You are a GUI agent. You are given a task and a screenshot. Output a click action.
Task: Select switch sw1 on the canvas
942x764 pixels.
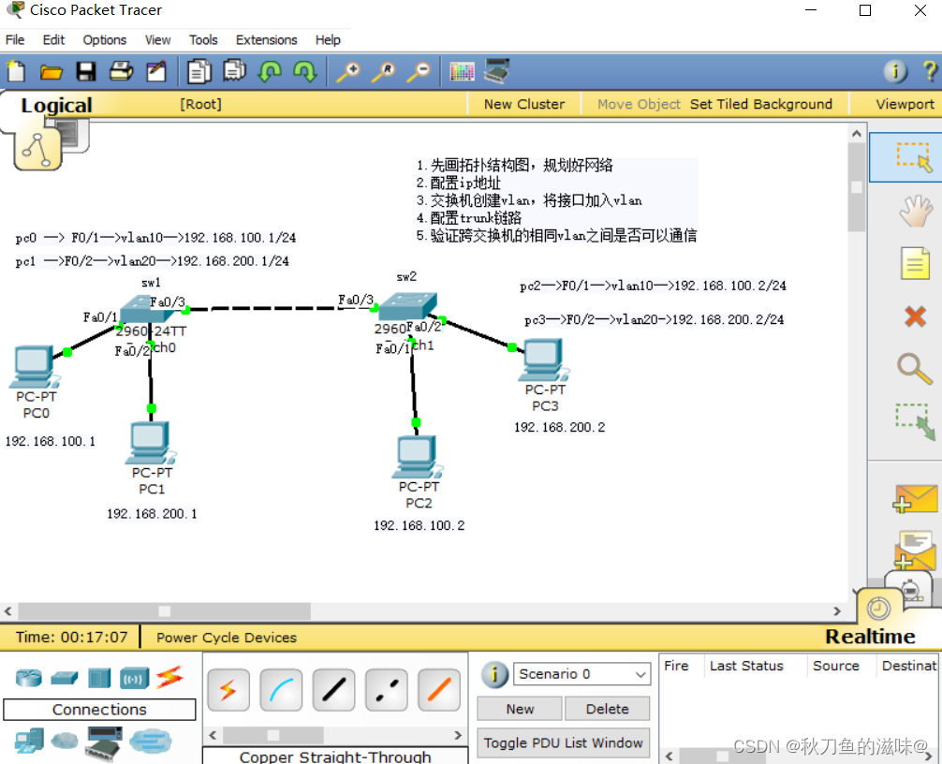[x=146, y=309]
